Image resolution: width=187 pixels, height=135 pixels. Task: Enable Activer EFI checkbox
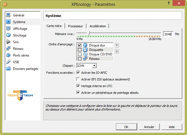[78, 79]
